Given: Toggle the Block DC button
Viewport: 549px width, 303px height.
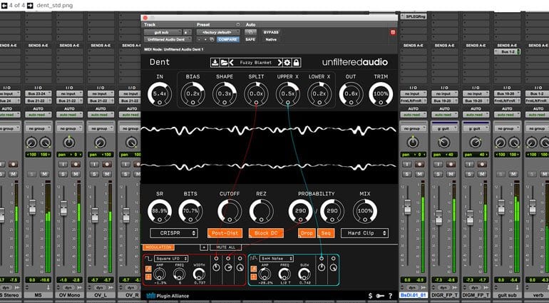Looking at the screenshot, I should coord(266,233).
